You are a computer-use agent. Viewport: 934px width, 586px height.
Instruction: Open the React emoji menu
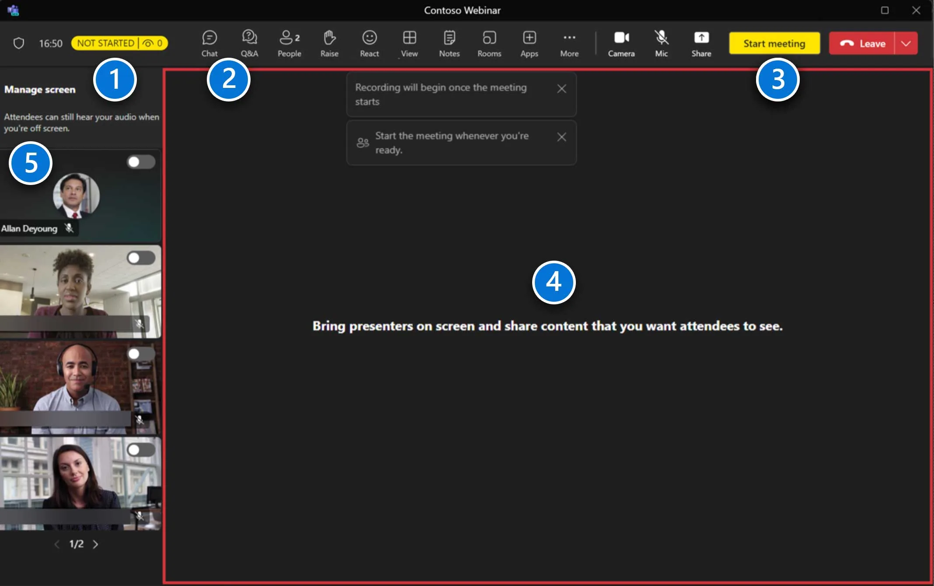coord(369,44)
